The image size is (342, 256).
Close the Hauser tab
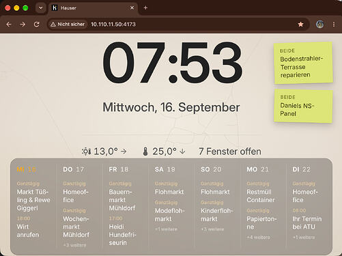click(x=132, y=8)
